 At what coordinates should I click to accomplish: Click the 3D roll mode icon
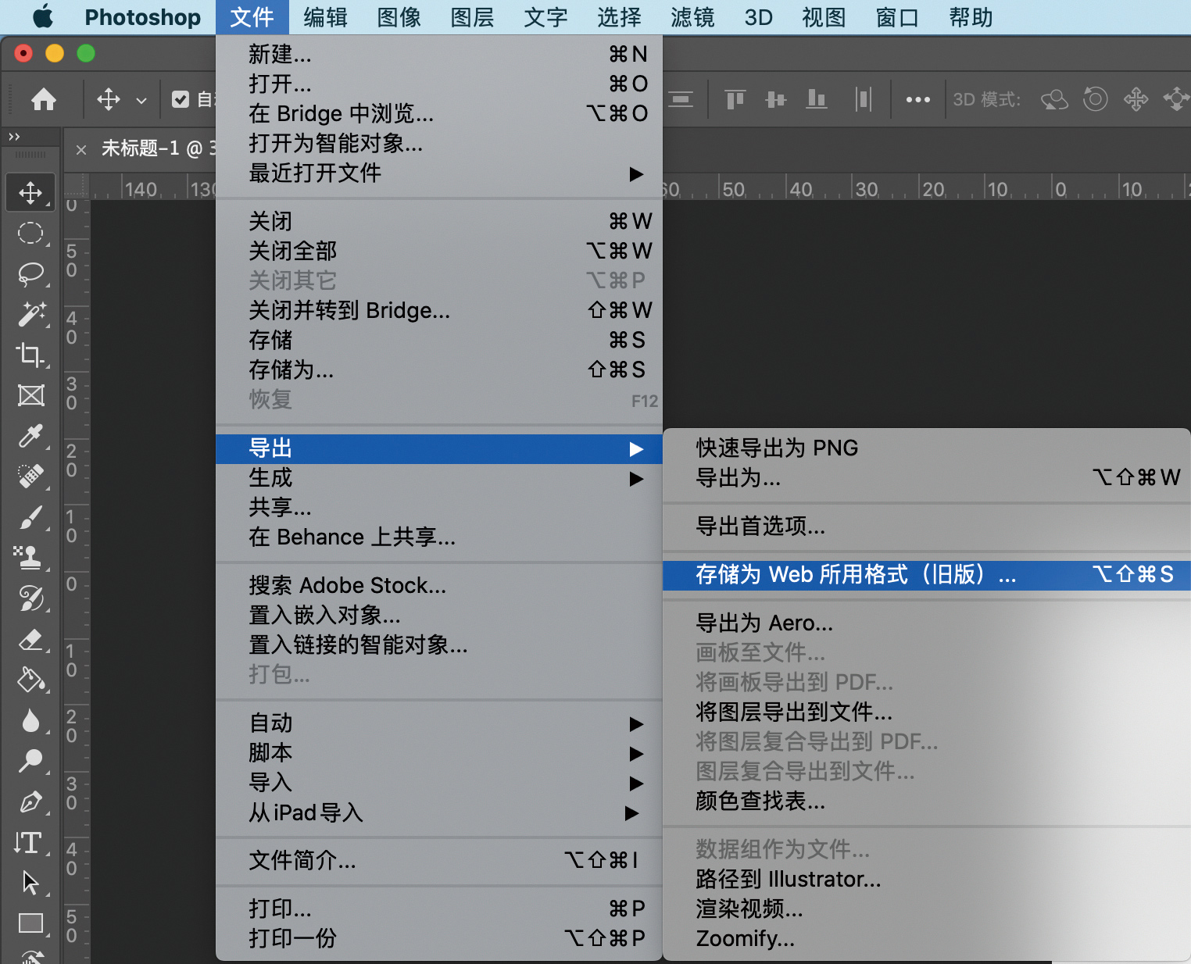pos(1095,99)
